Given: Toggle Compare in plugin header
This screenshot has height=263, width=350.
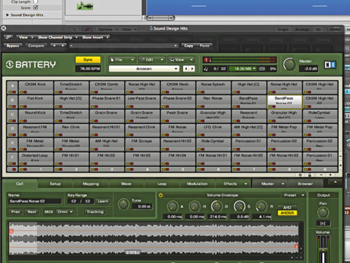Looking at the screenshot, I should [36, 45].
